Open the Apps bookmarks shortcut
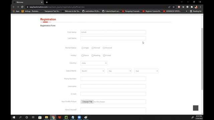The width and height of the screenshot is (214, 120). coord(16,11)
